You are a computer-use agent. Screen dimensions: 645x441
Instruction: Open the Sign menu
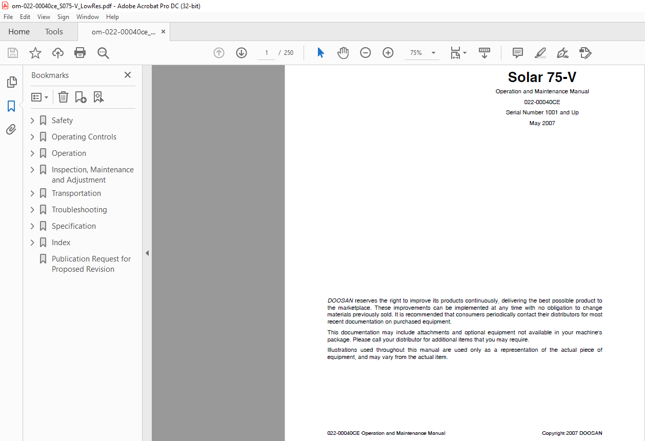[x=63, y=17]
